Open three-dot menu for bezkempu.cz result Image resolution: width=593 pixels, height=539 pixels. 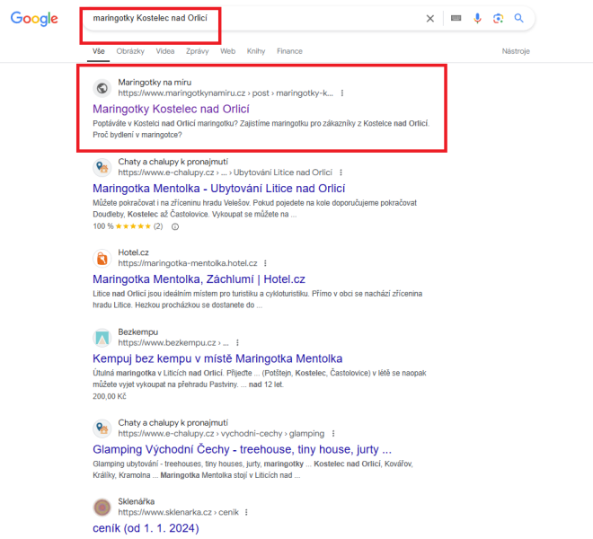coord(237,342)
